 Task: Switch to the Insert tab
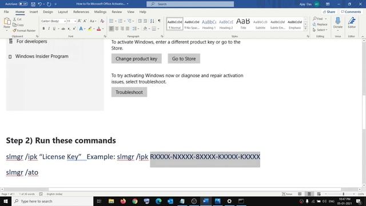(x=34, y=11)
